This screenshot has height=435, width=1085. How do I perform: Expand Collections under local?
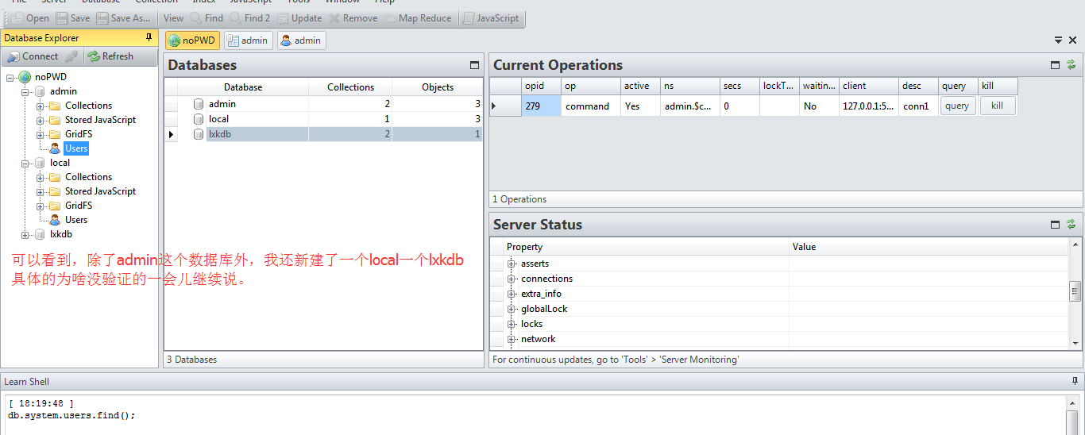(x=41, y=177)
